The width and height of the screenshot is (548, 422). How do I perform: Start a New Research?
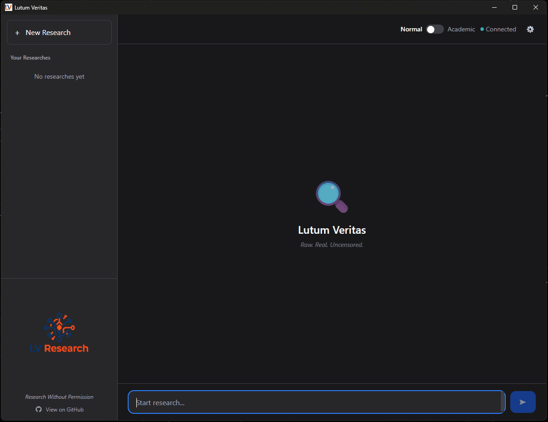point(59,32)
